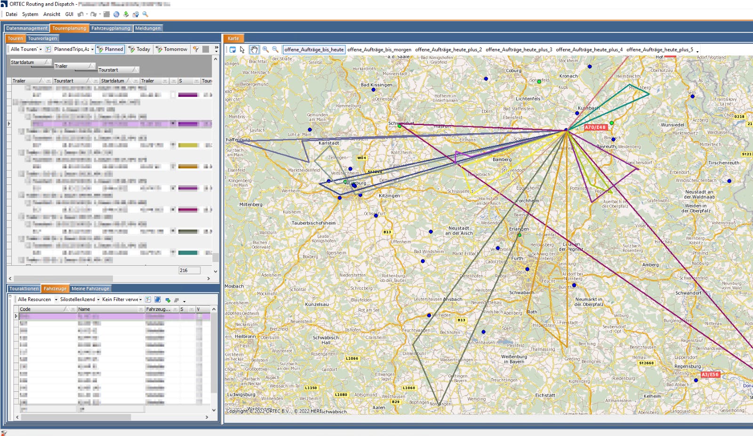Click the map zoom-out magnifier
This screenshot has width=753, height=436.
point(275,49)
